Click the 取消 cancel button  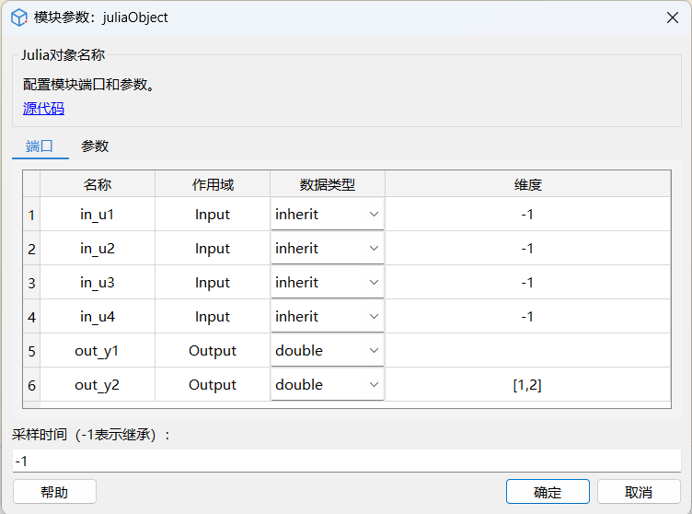point(639,492)
